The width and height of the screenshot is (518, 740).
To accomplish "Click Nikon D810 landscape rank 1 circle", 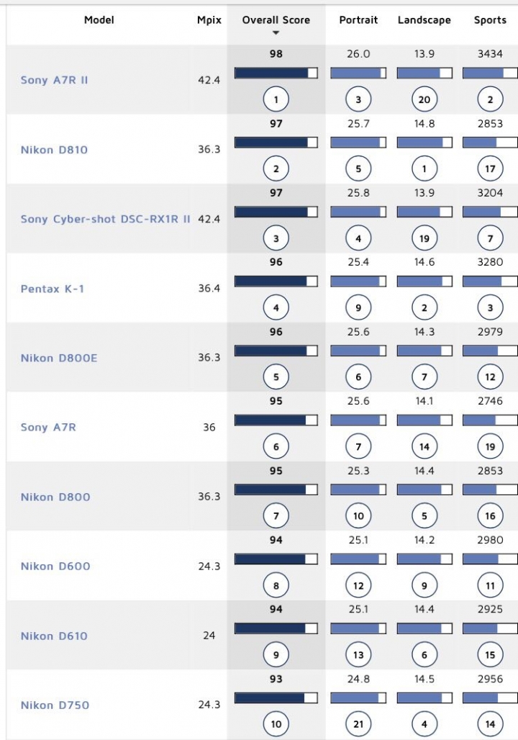I will click(424, 169).
